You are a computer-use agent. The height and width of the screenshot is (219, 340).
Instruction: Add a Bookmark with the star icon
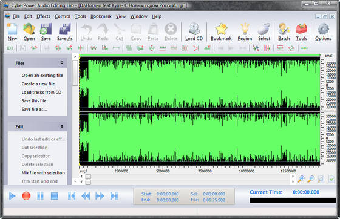pos(221,32)
